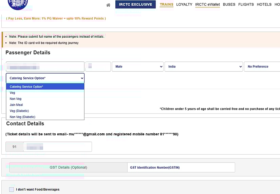
Task: Click the IRCTC logo
Action: pos(17,3)
